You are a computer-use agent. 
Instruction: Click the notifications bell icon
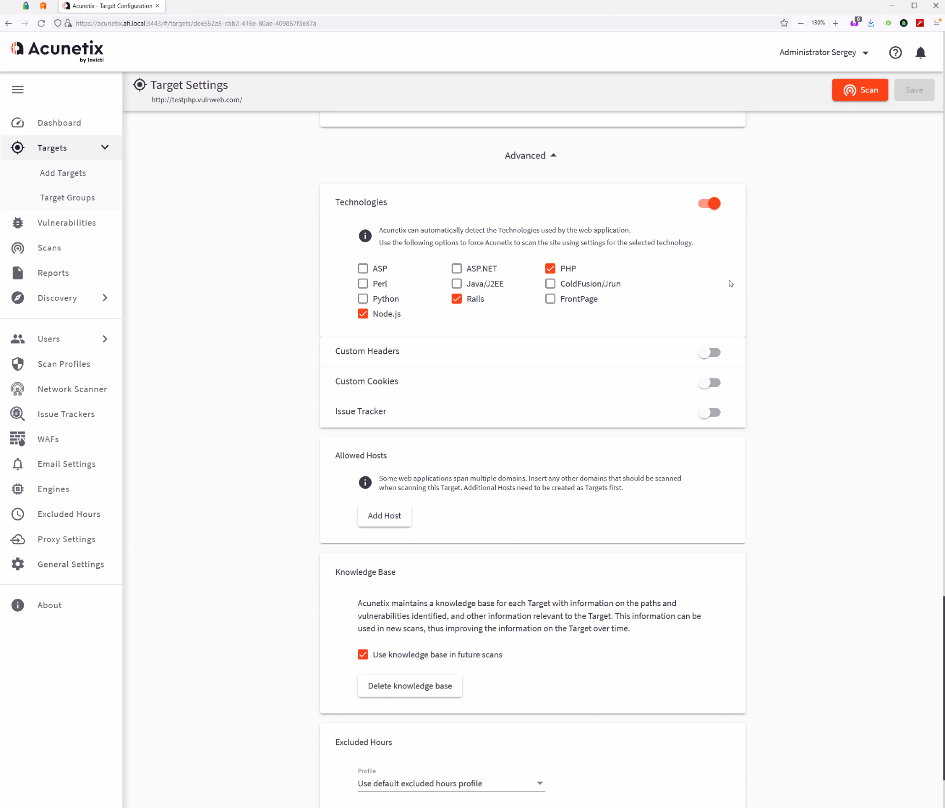click(x=920, y=53)
